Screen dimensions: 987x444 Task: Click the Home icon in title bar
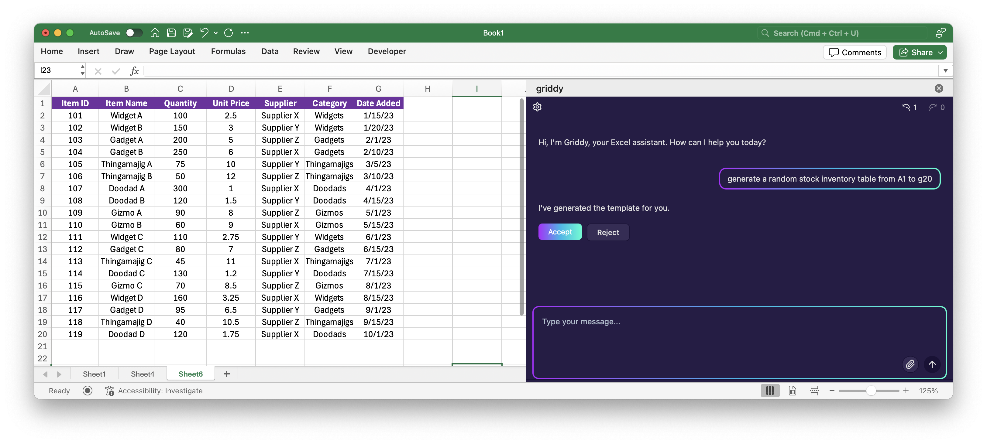point(155,33)
